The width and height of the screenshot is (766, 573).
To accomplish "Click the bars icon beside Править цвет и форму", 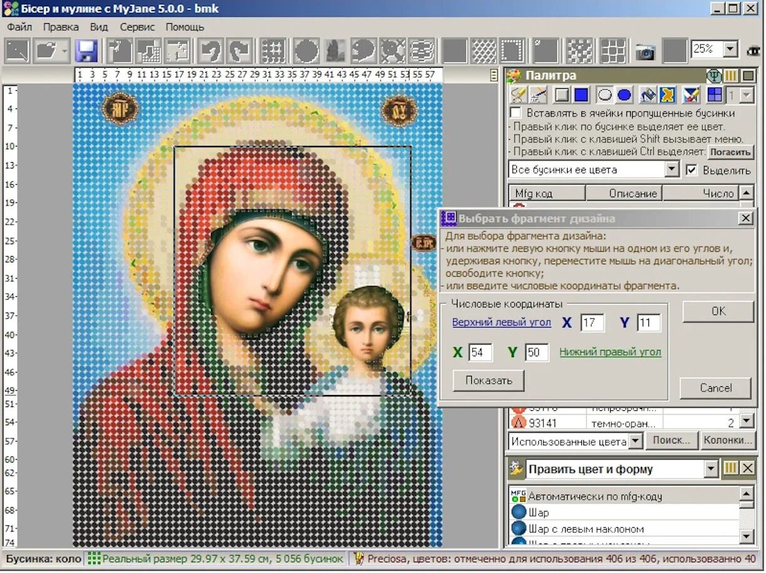I will tap(730, 468).
